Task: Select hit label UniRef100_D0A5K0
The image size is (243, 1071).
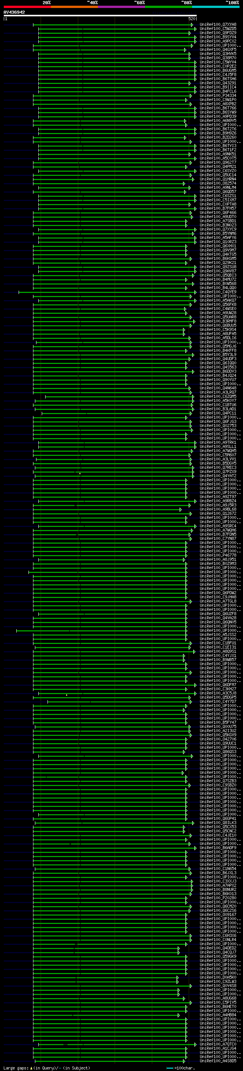Action: pyautogui.click(x=218, y=978)
